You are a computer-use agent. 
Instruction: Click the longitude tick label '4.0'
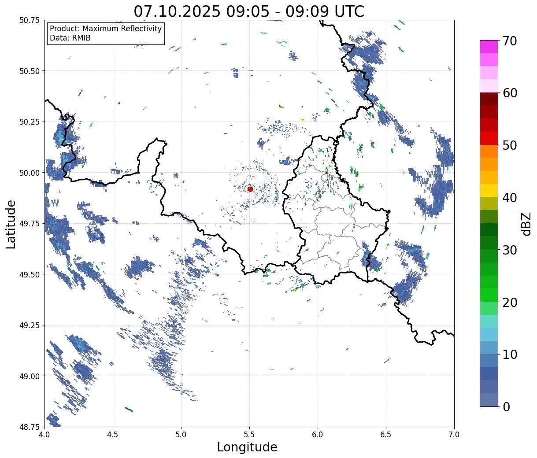point(44,435)
